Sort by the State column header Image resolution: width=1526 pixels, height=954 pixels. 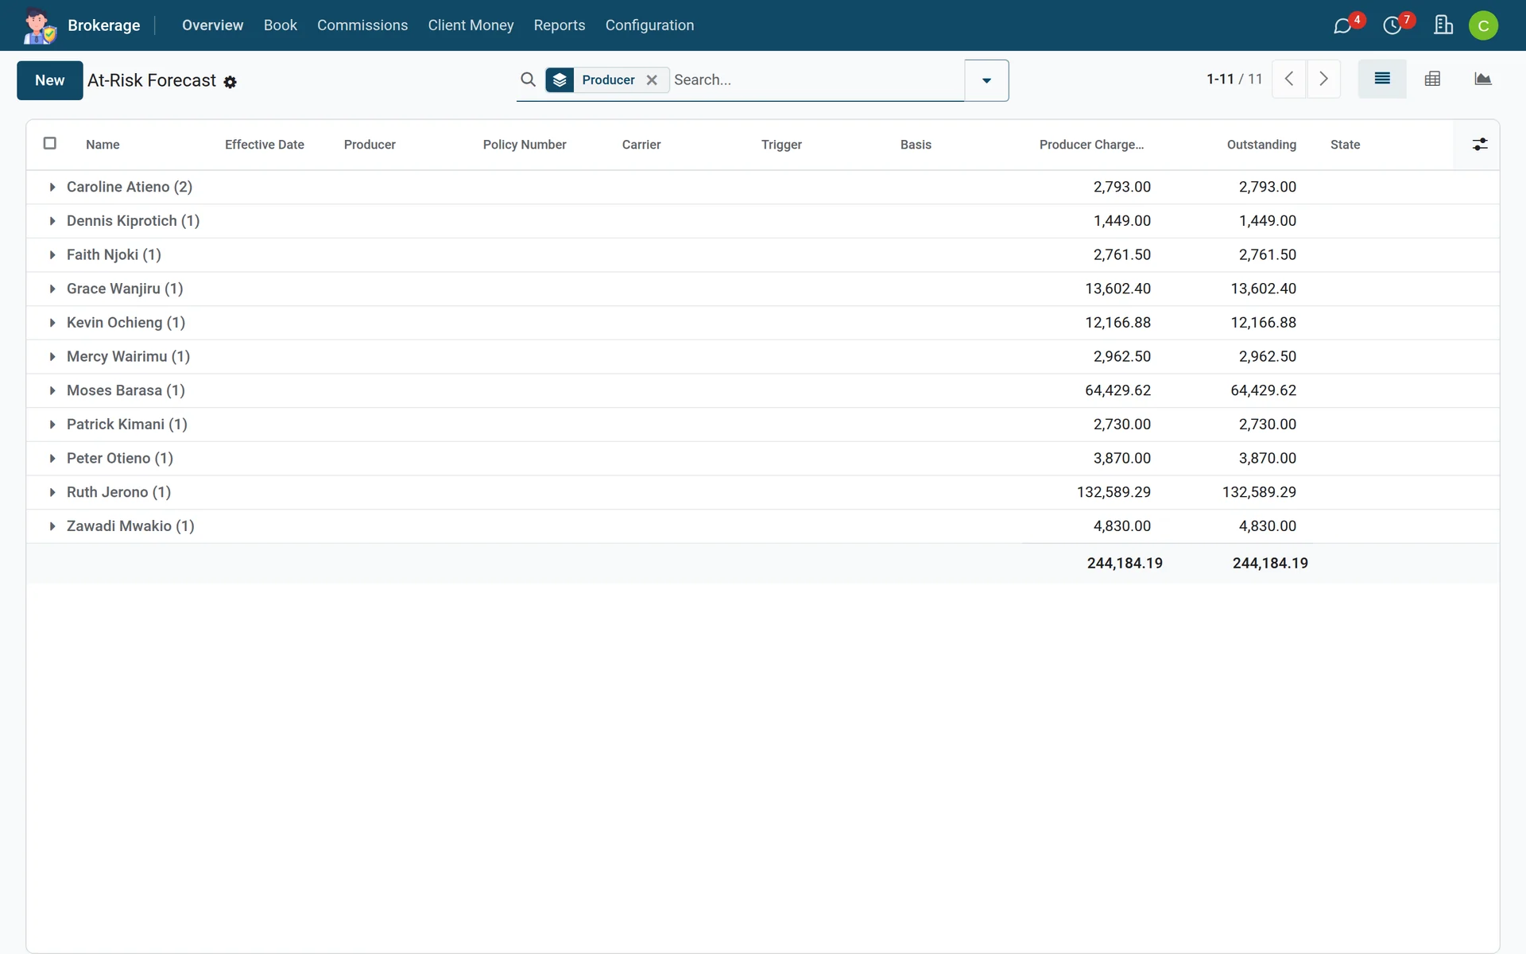1345,145
